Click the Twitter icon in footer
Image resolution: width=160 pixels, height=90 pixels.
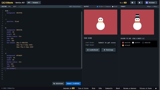pos(156,88)
